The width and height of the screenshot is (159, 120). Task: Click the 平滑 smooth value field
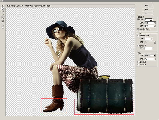[x=147, y=39]
